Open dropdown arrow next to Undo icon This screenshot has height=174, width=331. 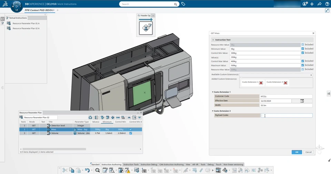coord(92,171)
